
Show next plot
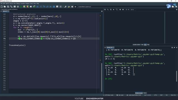123,10
